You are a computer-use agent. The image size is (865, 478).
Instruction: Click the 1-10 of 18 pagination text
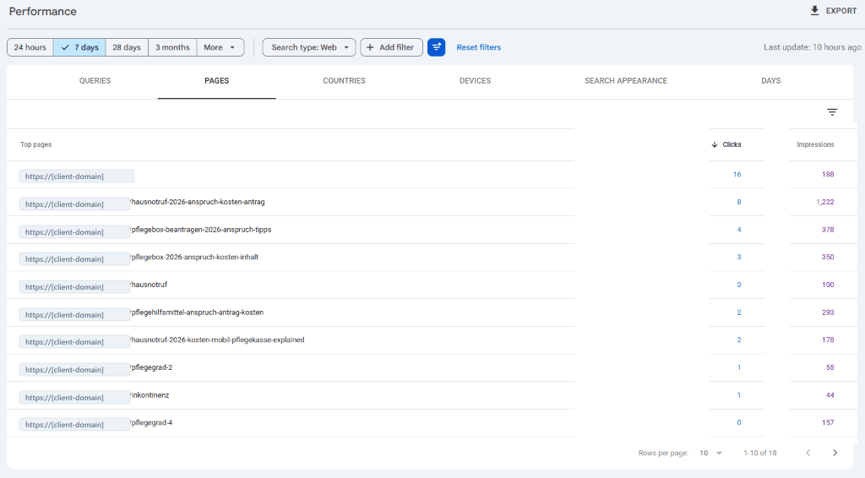759,453
